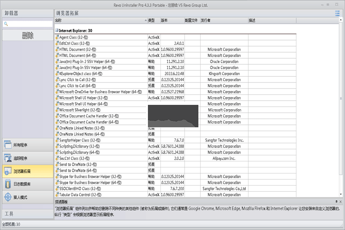Click the icon beside Microsoft Silverlight (32-位)
This screenshot has width=345, height=230.
tap(57, 110)
